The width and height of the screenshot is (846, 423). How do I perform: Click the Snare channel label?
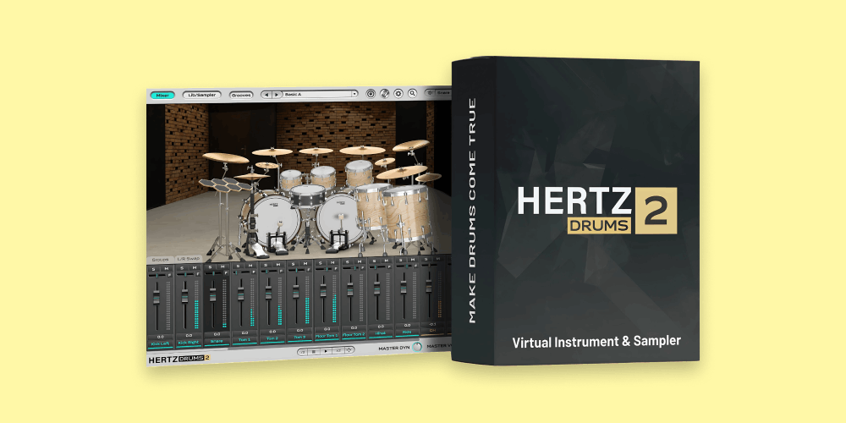point(217,341)
